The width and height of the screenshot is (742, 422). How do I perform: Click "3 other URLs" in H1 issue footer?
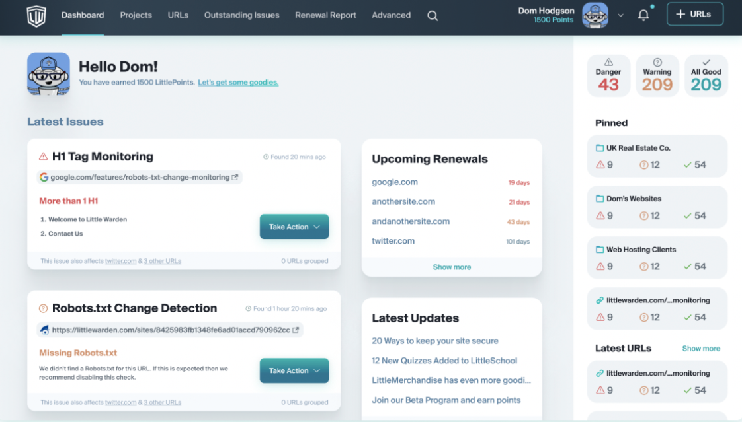coord(162,261)
